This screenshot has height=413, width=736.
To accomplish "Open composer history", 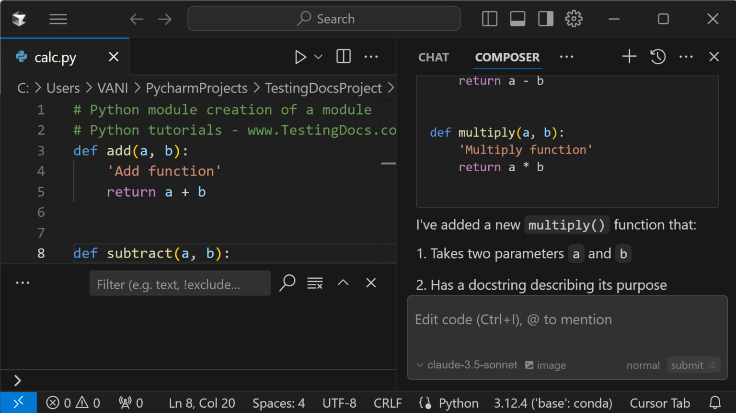I will (657, 56).
